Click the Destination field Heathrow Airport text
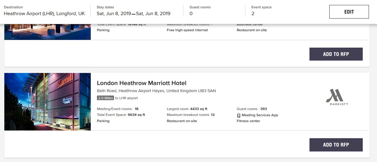The image size is (377, 162). pyautogui.click(x=44, y=14)
